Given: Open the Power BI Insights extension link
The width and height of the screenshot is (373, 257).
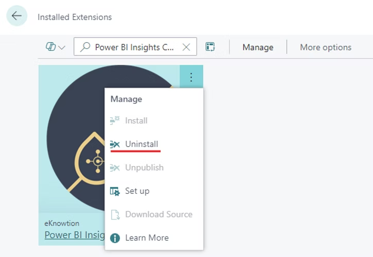Looking at the screenshot, I should [74, 235].
